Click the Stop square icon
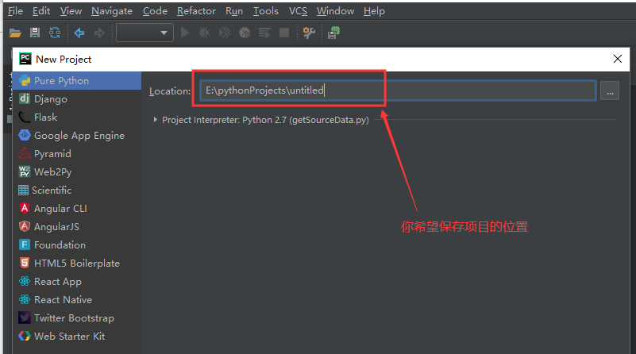The image size is (636, 354). [284, 33]
